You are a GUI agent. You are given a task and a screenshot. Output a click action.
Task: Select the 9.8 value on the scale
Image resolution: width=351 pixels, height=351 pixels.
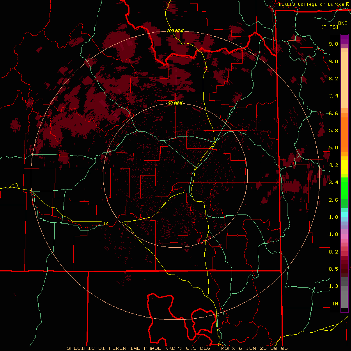(x=333, y=44)
